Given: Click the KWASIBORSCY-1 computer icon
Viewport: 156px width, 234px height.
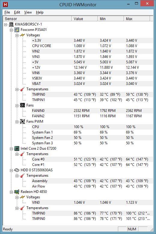Looking at the screenshot, I should tap(11, 24).
